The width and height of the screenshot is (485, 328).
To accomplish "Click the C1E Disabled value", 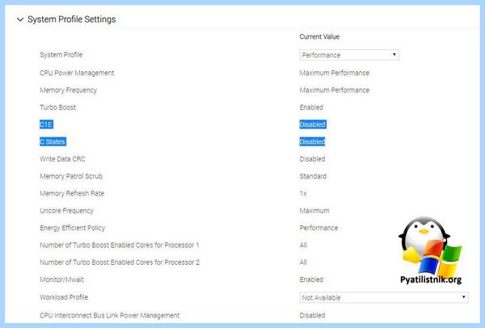I will tap(312, 124).
